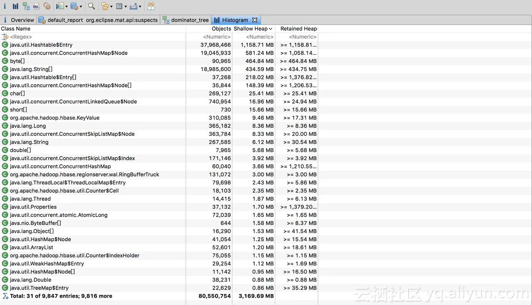532x305 pixels.
Task: Open find object by address magnifier
Action: click(x=92, y=6)
